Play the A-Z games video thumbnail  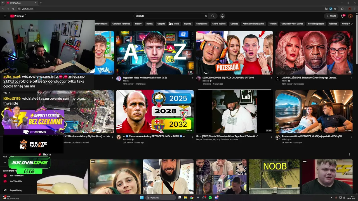(155, 53)
